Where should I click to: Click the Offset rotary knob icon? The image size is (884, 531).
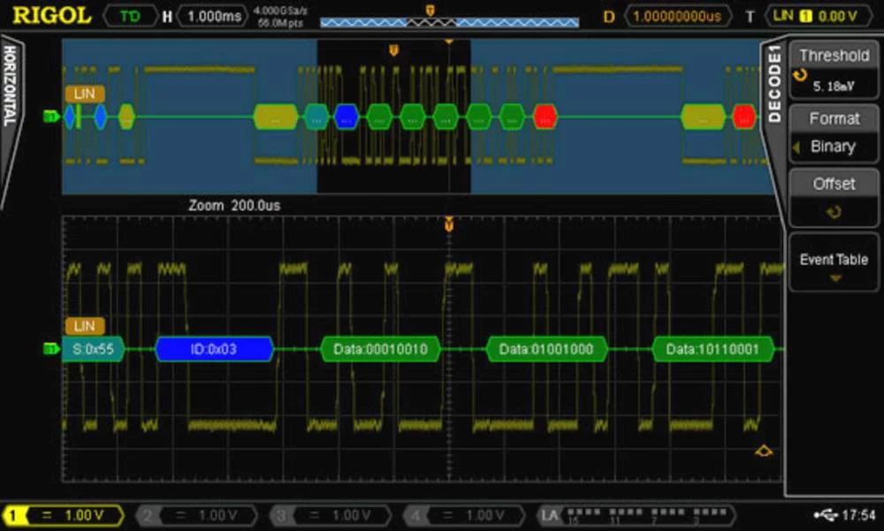click(834, 212)
